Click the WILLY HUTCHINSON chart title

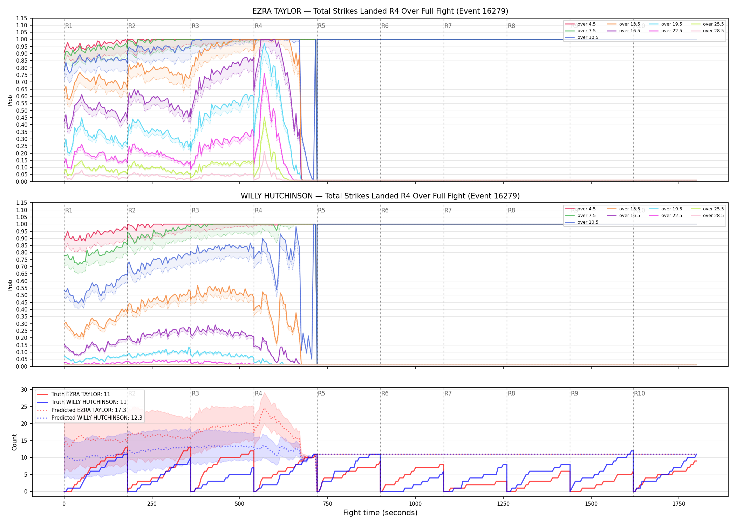point(380,196)
